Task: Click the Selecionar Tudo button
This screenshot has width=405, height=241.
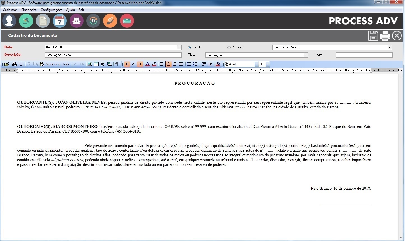Action: click(58, 64)
